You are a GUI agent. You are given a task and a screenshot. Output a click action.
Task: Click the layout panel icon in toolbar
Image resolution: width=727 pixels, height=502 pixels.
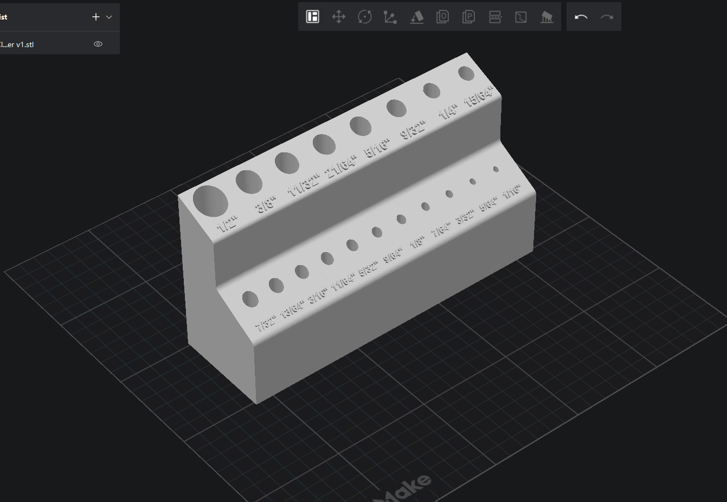click(313, 17)
